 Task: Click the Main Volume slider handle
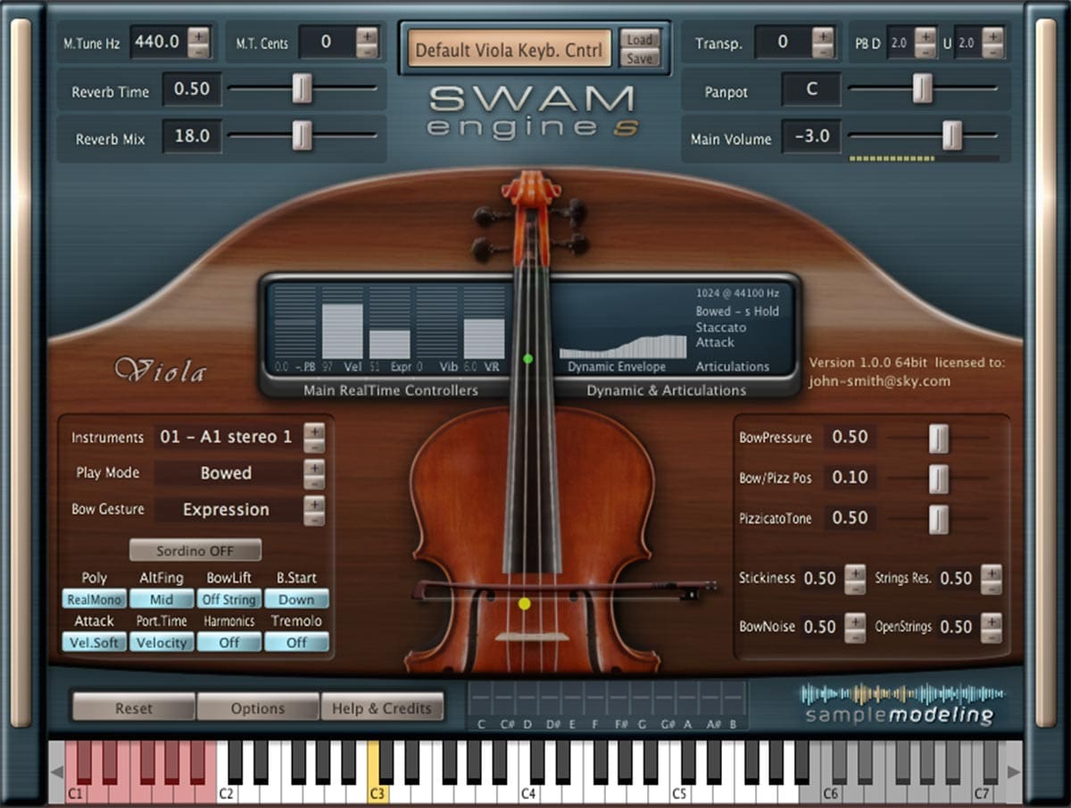(953, 136)
